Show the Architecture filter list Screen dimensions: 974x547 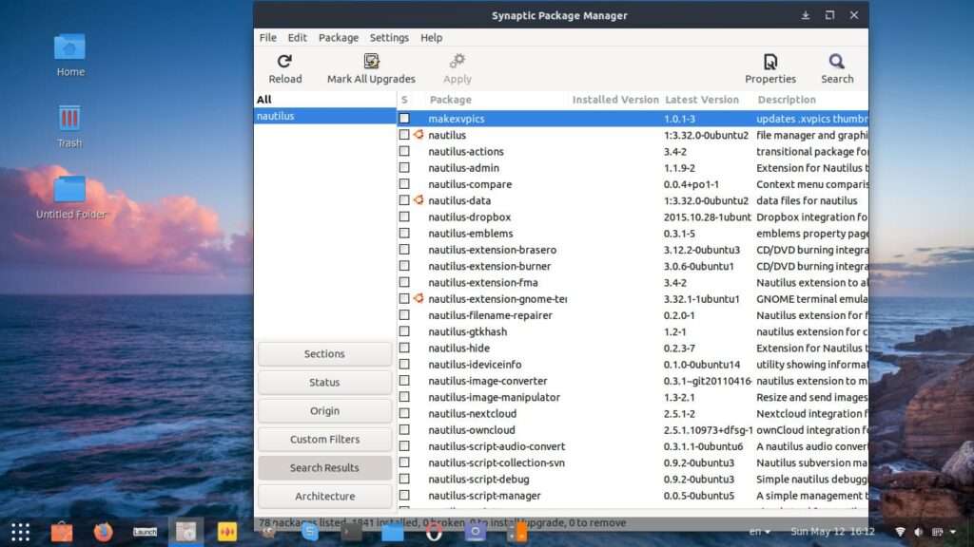[325, 496]
